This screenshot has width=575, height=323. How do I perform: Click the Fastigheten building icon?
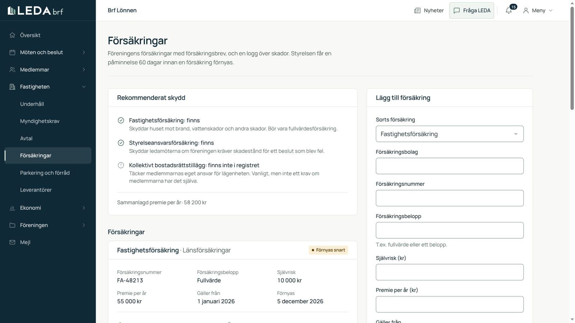pyautogui.click(x=12, y=87)
